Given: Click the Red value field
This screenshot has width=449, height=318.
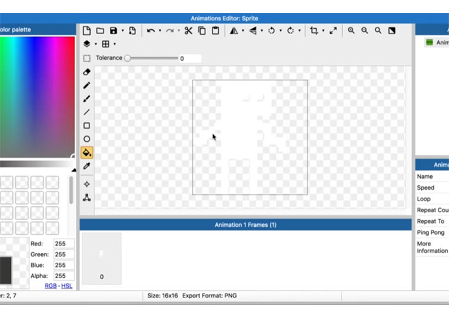Looking at the screenshot, I should click(64, 244).
